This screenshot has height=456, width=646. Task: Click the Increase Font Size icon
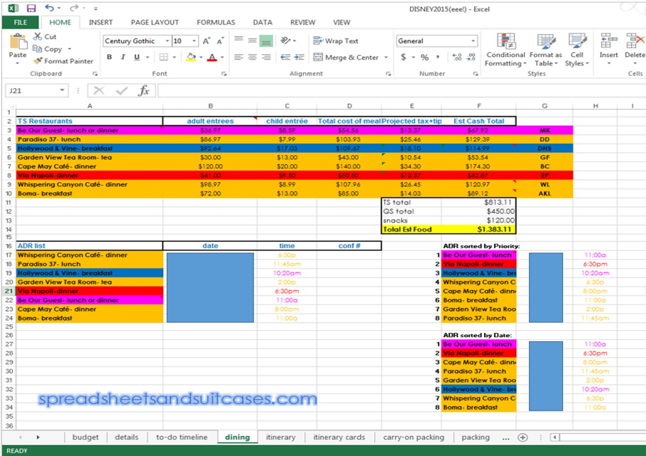click(x=206, y=41)
